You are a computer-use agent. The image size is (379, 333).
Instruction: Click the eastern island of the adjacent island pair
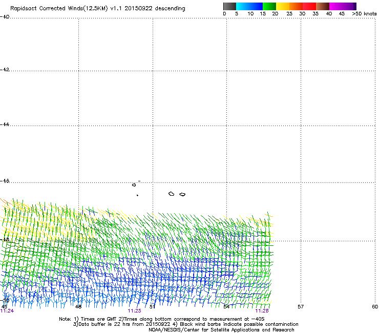tap(182, 194)
